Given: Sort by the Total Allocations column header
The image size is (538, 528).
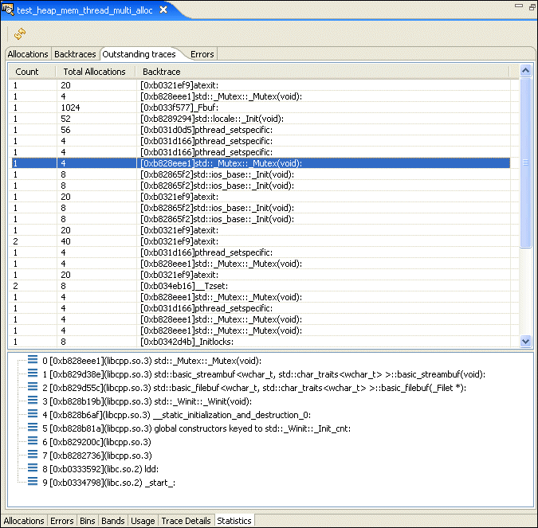Looking at the screenshot, I should (95, 72).
